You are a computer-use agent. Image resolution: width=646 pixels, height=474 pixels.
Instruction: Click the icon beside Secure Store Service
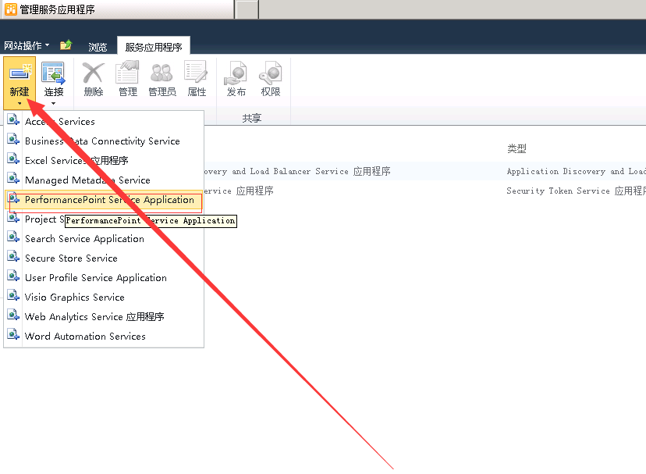coord(13,257)
